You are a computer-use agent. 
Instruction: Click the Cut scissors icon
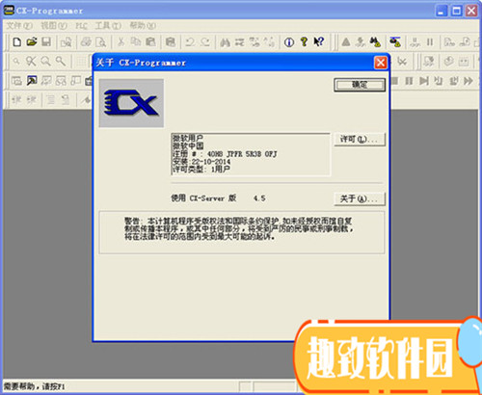(x=120, y=42)
